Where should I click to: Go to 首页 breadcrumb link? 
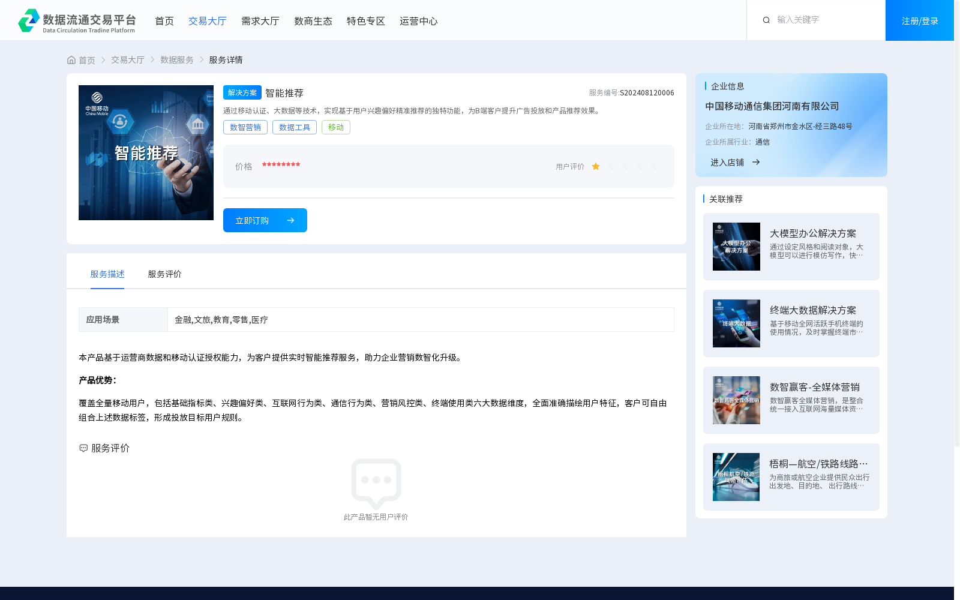tap(87, 60)
